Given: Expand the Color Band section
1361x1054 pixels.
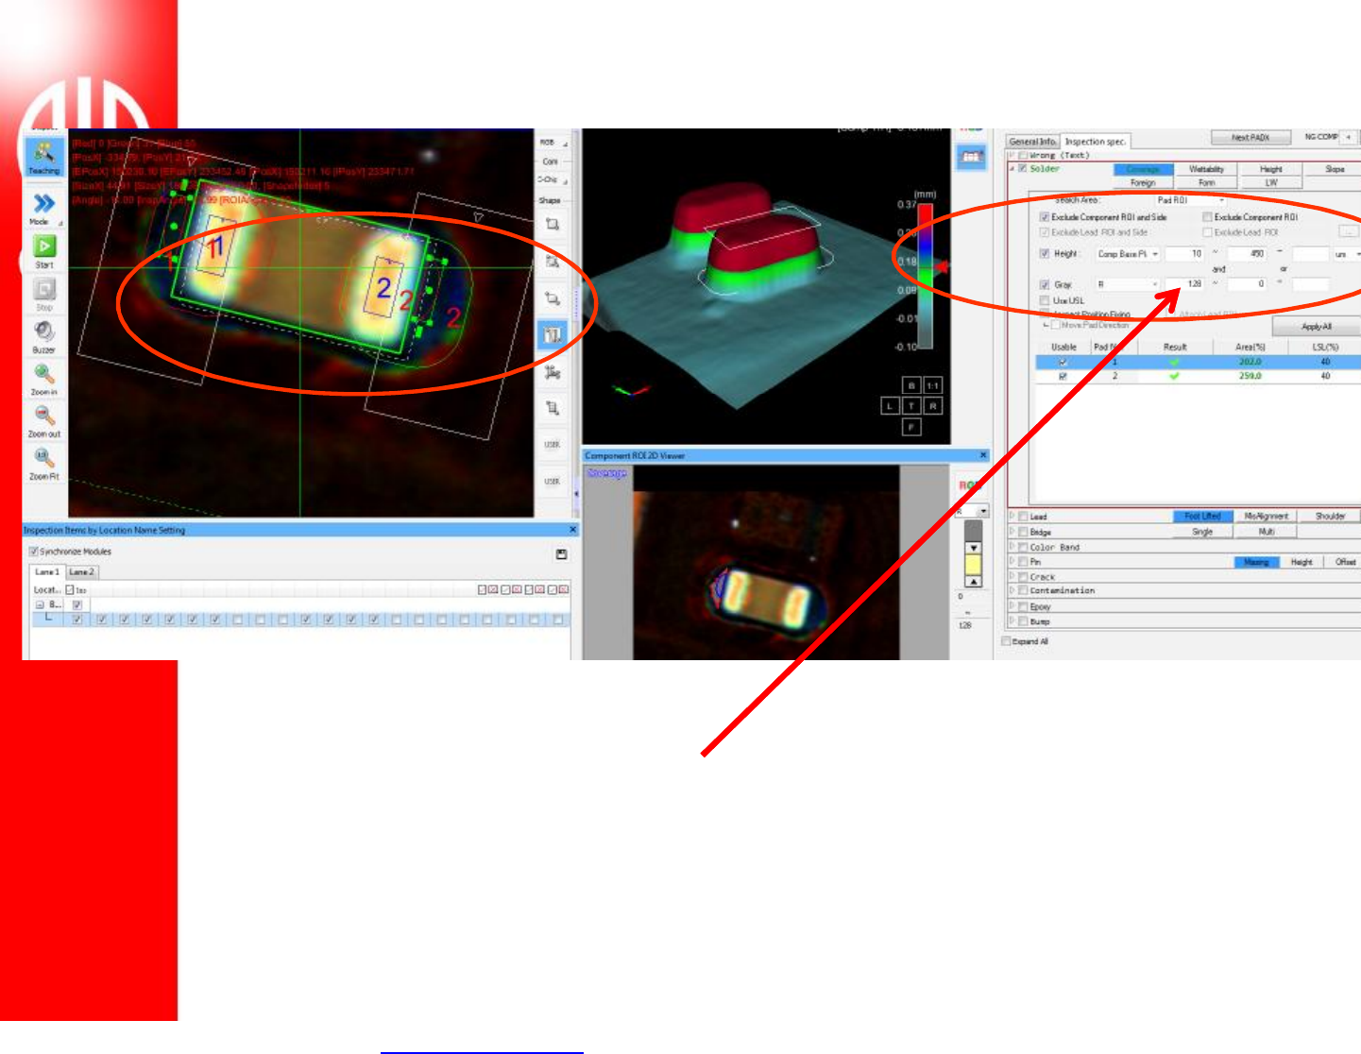Looking at the screenshot, I should pos(1012,547).
